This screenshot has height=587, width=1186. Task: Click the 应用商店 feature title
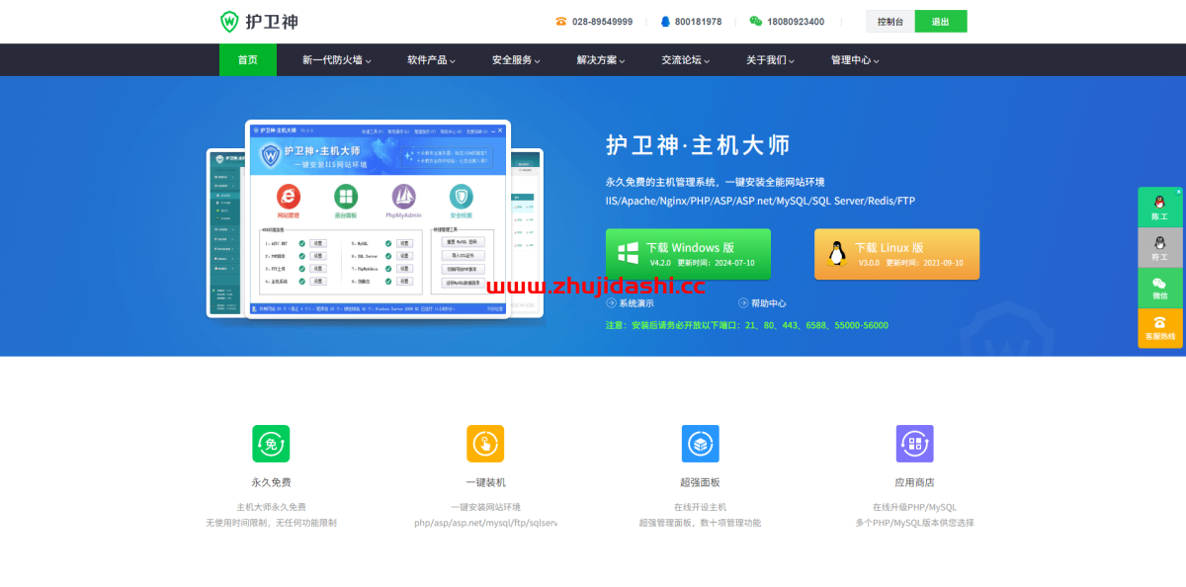click(x=915, y=482)
